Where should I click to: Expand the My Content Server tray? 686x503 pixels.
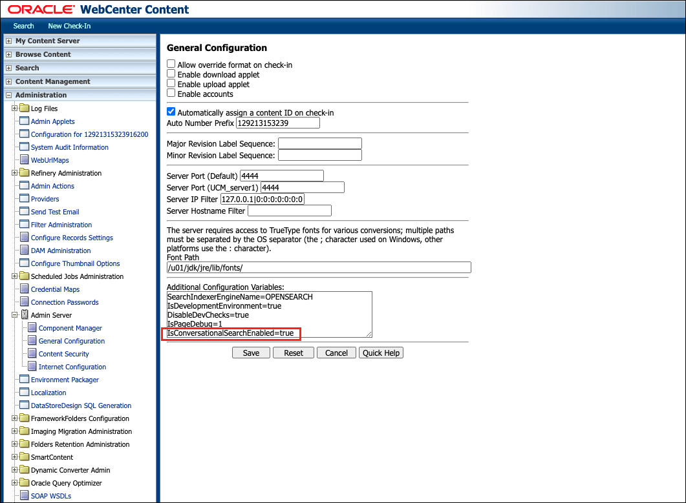(x=8, y=41)
